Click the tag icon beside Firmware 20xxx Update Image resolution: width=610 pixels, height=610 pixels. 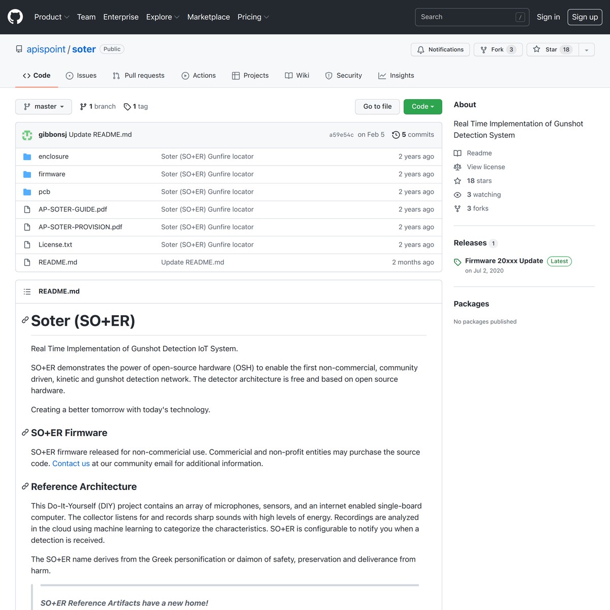tap(457, 261)
